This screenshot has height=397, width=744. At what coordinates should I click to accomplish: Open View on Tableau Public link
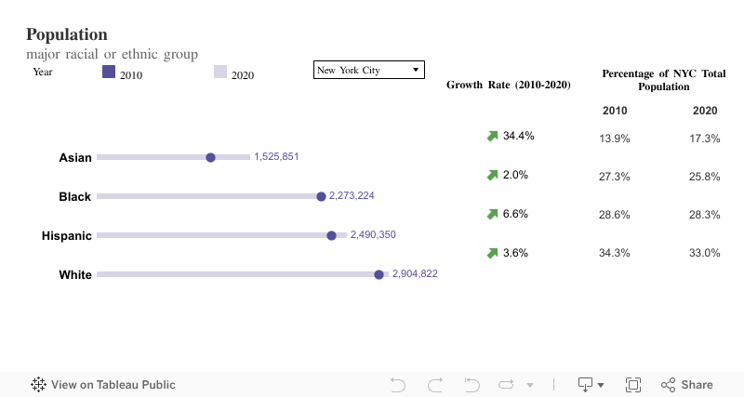[x=113, y=385]
